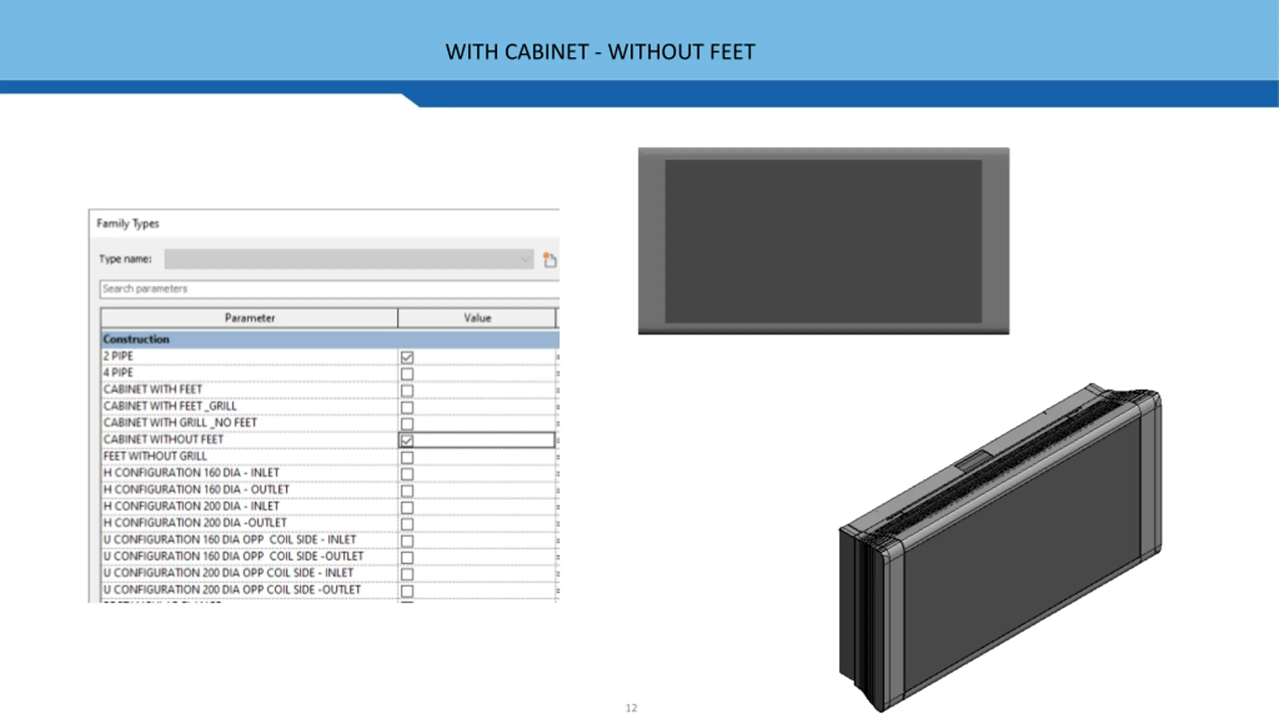Screen dimensions: 1279x719
Task: Select the FEET WITHOUT GRILL parameter name
Action: (155, 456)
